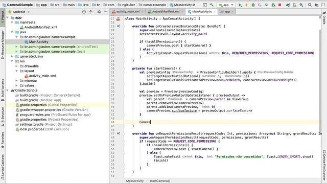This screenshot has width=327, height=184.
Task: Toggle fold marker at line 49 if block
Action: pyautogui.click(x=124, y=141)
